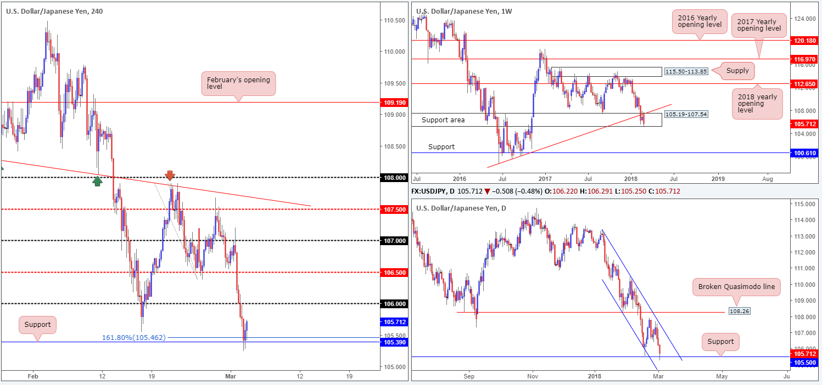Click the 115.50-113.85 supply zone label
Viewport: 822px width, 385px height.
pyautogui.click(x=686, y=71)
